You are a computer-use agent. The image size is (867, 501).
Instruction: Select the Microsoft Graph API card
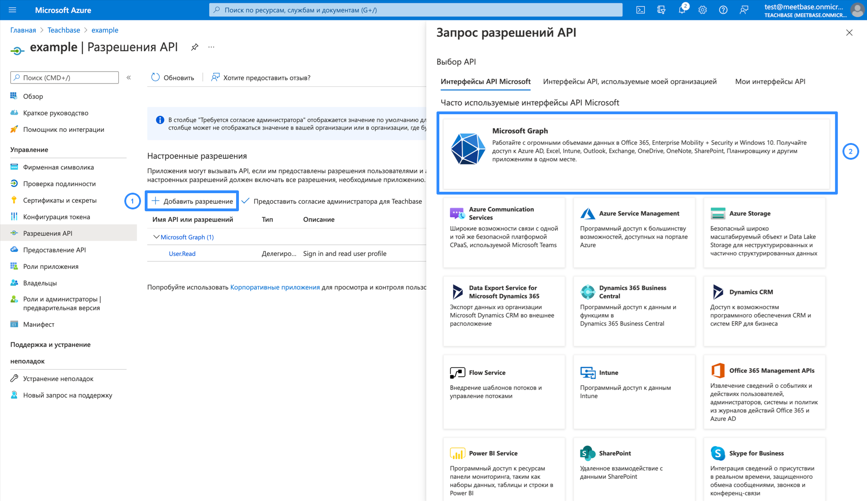point(636,154)
